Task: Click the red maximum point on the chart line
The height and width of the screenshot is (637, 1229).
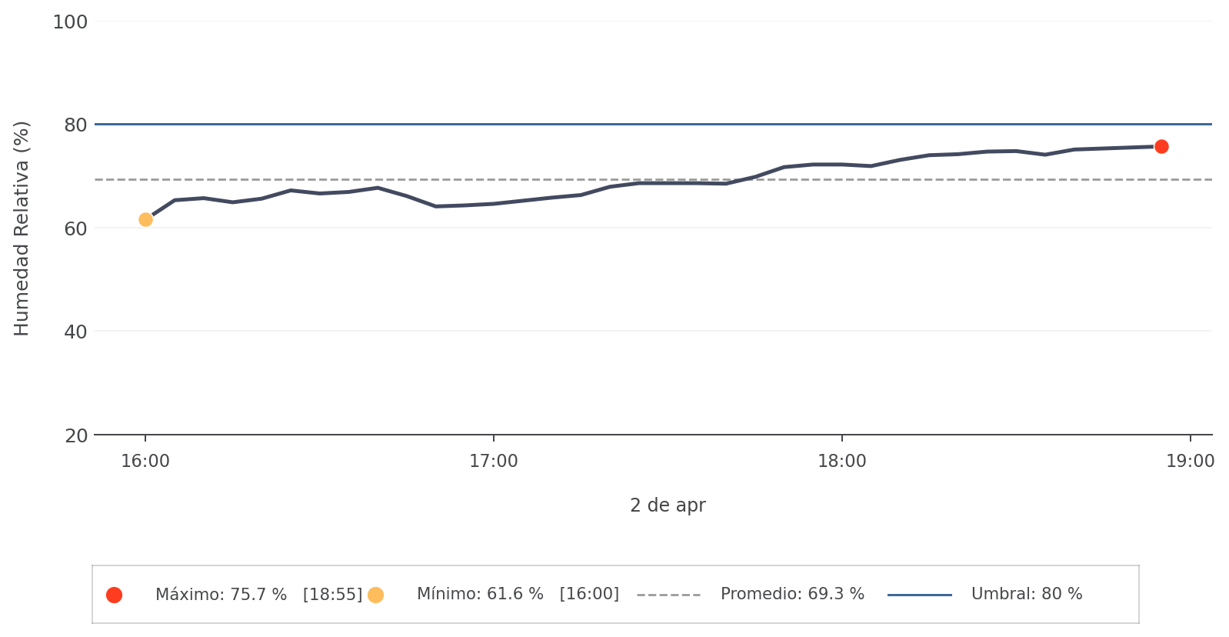Action: pyautogui.click(x=1161, y=146)
